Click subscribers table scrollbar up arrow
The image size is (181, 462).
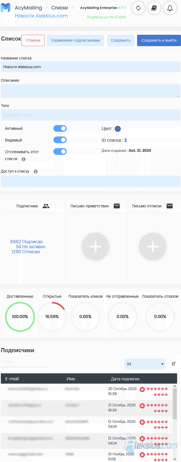pos(175,386)
